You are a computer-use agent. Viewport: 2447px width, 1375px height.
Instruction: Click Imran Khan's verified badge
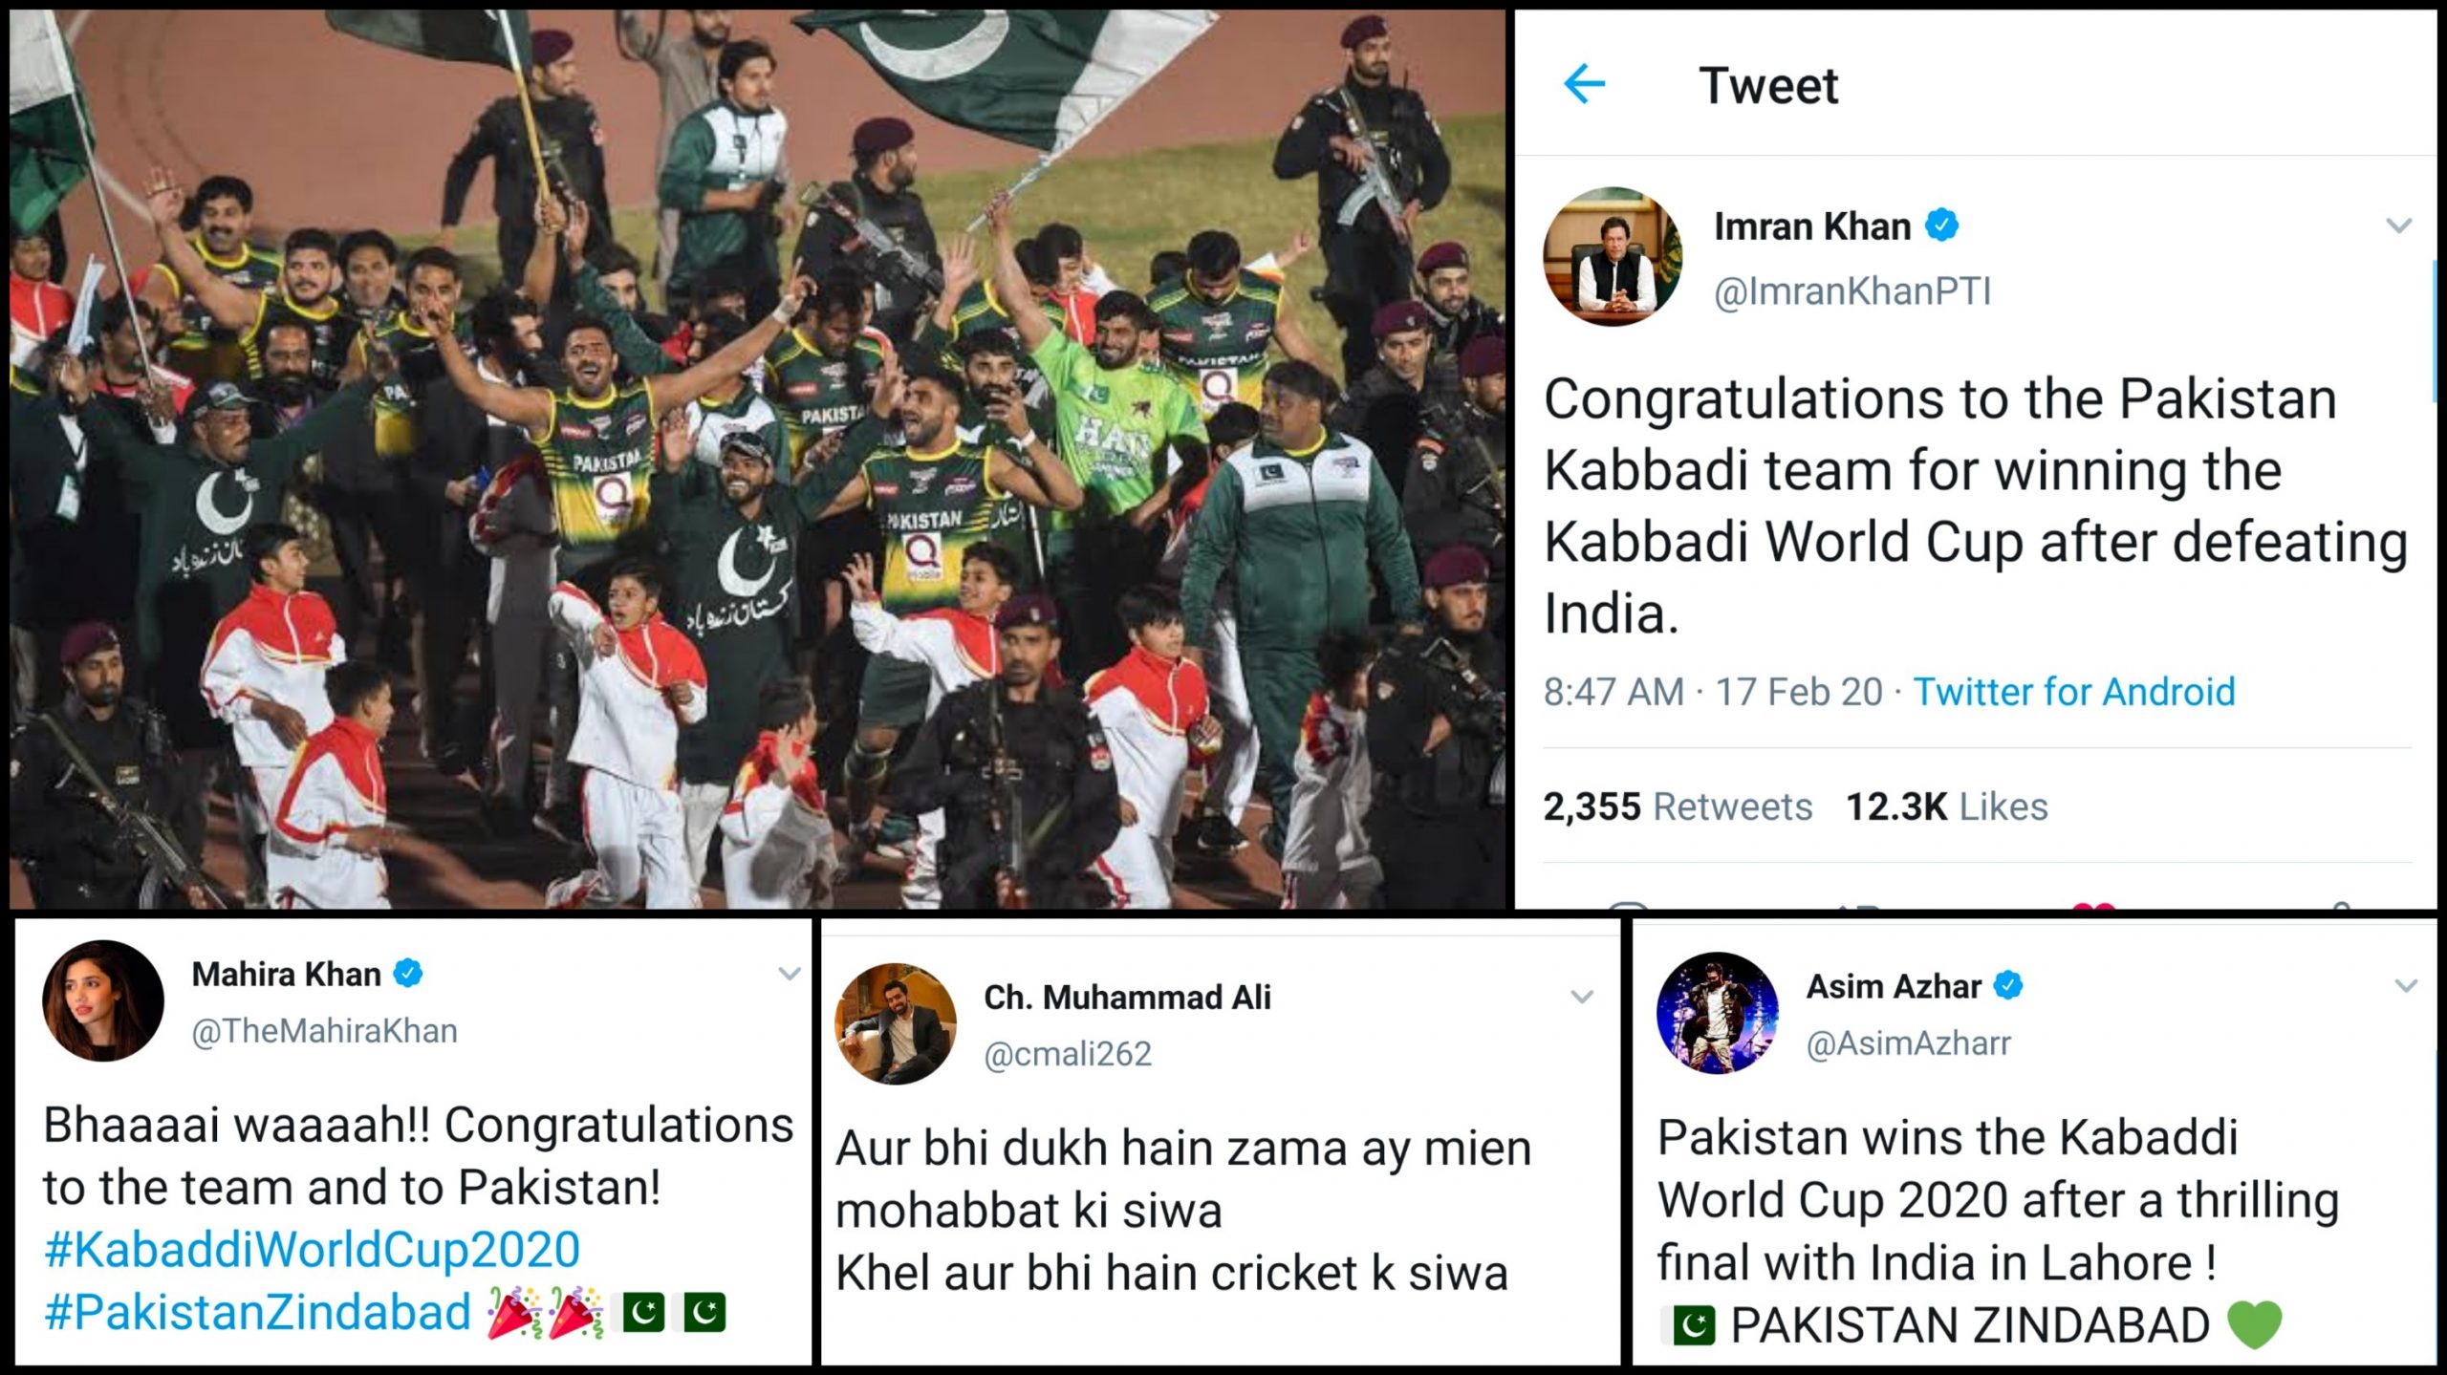point(1941,226)
